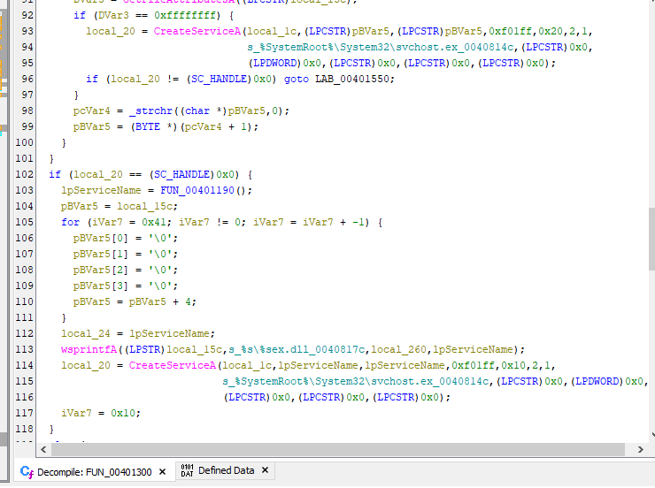The height and width of the screenshot is (488, 655).
Task: Click the Defined Data tab's DAT icon
Action: coord(187,470)
